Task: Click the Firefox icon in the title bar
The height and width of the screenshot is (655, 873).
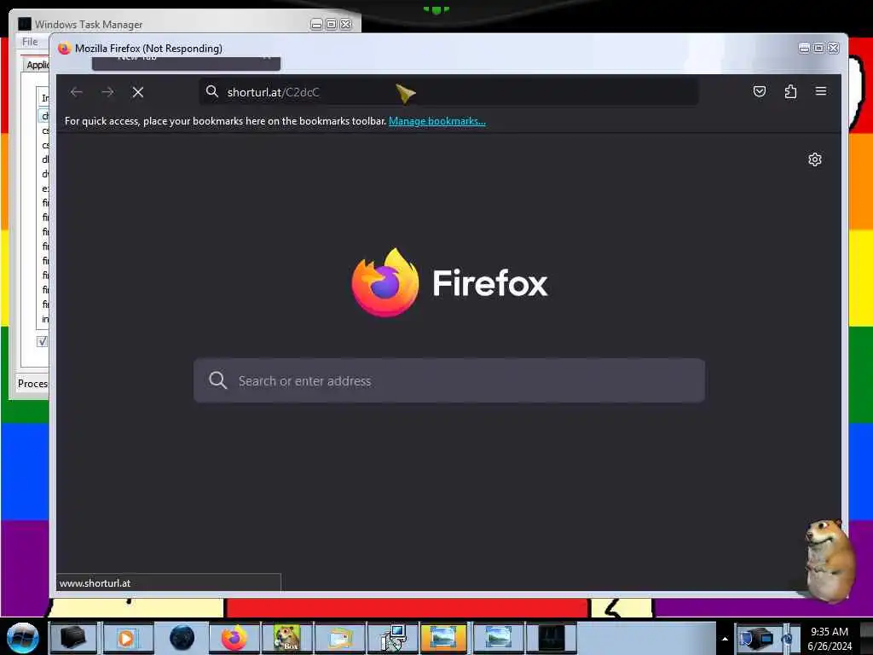Action: point(64,49)
